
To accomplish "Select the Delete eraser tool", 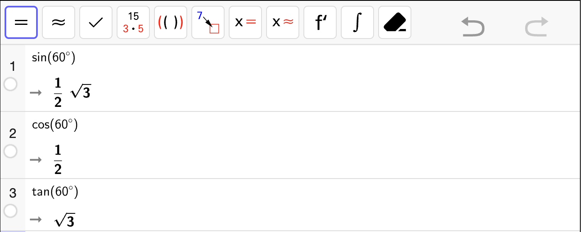I will click(x=395, y=22).
